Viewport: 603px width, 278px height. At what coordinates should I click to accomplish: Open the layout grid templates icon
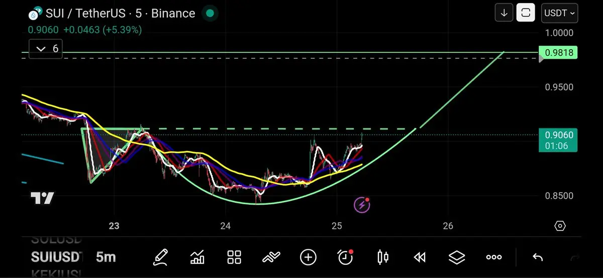(x=234, y=257)
